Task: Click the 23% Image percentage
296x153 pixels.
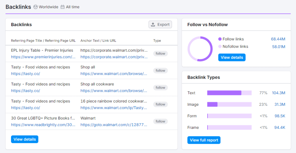Action: click(x=263, y=104)
